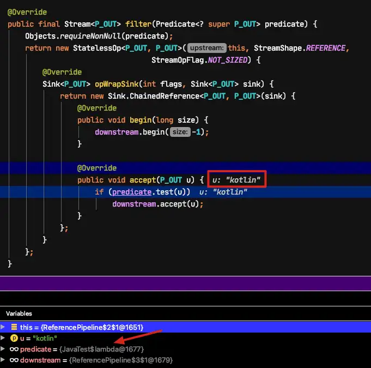
Task: Click the StreamOpFlag.NOT_SIZED constant
Action: point(200,60)
